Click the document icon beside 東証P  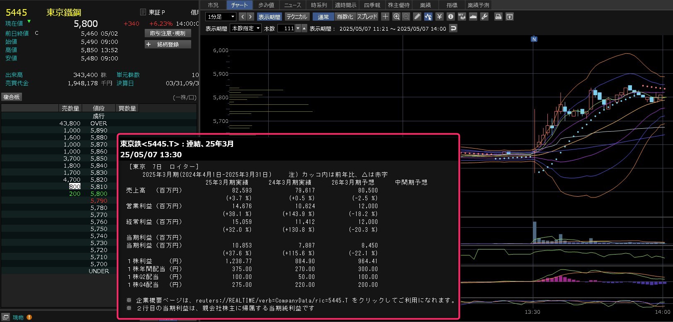click(143, 12)
